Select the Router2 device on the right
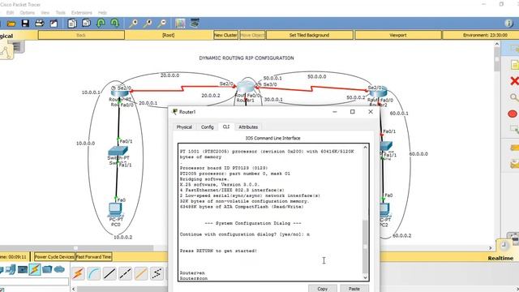Viewport: 519px width, 292px height. [x=378, y=92]
